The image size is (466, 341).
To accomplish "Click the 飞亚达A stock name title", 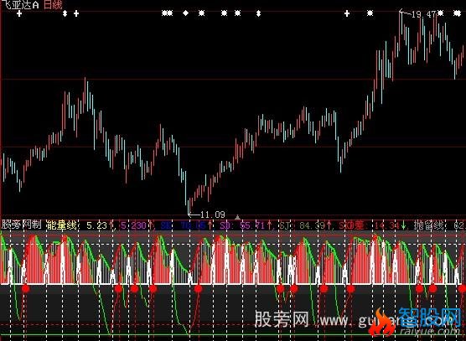I will [x=19, y=4].
